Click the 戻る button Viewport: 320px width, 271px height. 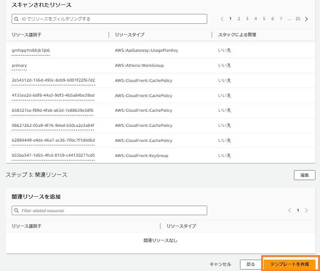pyautogui.click(x=251, y=265)
